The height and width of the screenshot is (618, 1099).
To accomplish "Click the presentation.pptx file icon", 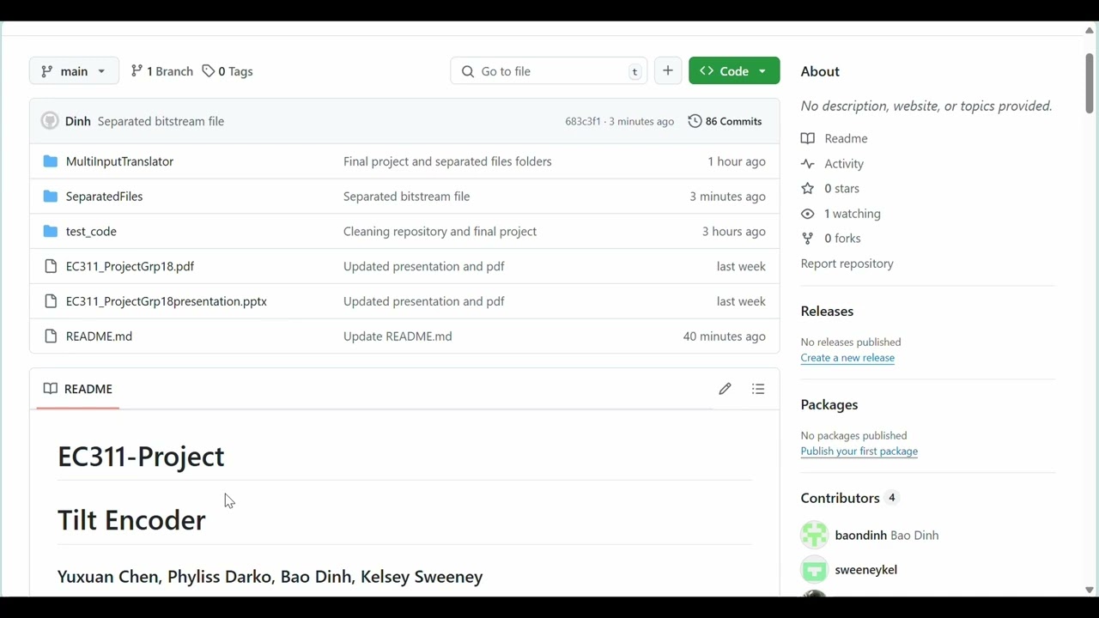I will click(x=51, y=301).
